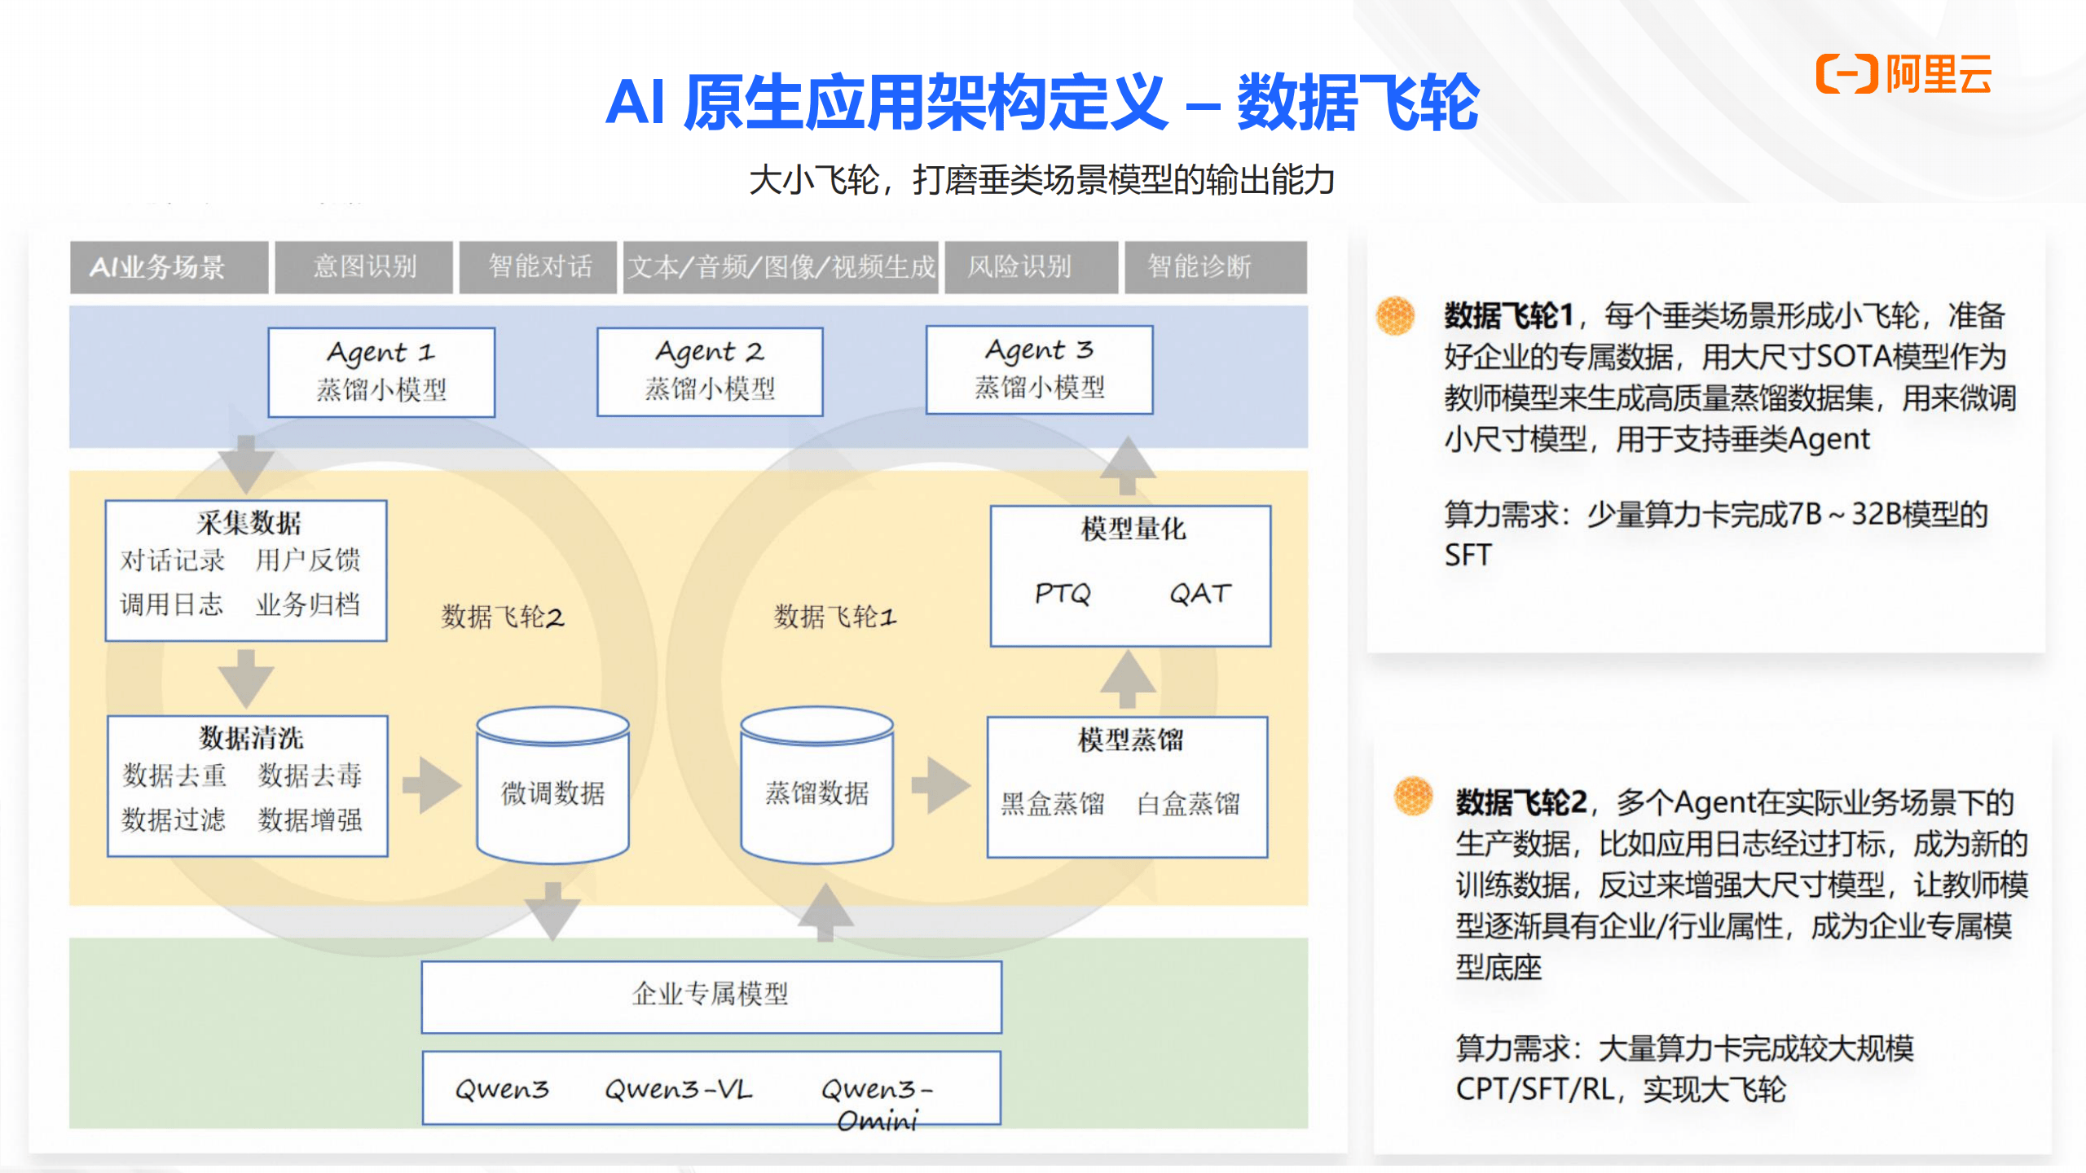Viewport: 2086px width, 1173px height.
Task: Click the Agent 1 蒸馏小模型 box
Action: (x=381, y=371)
